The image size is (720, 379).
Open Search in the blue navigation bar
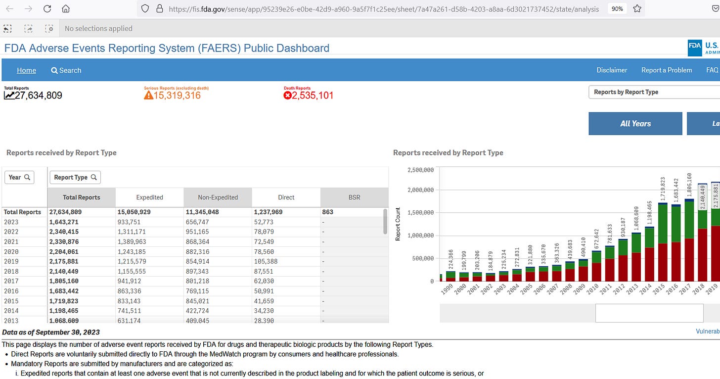tap(66, 70)
